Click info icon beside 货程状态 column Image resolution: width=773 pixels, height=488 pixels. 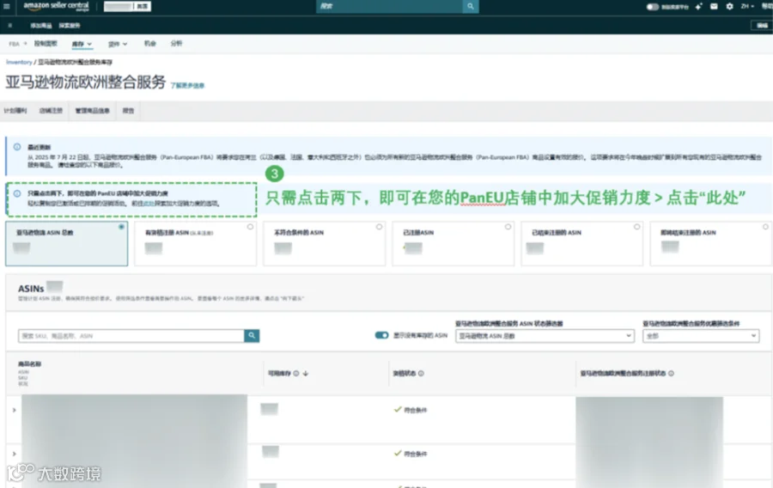click(421, 373)
